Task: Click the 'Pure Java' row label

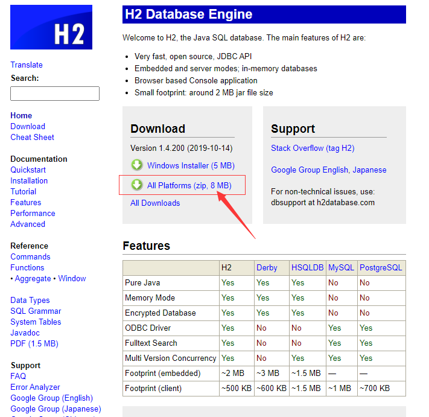Action: pyautogui.click(x=142, y=282)
